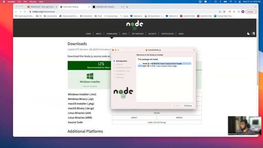Click the language translate icon in header
Screen dimensions: 263x148
254,33
